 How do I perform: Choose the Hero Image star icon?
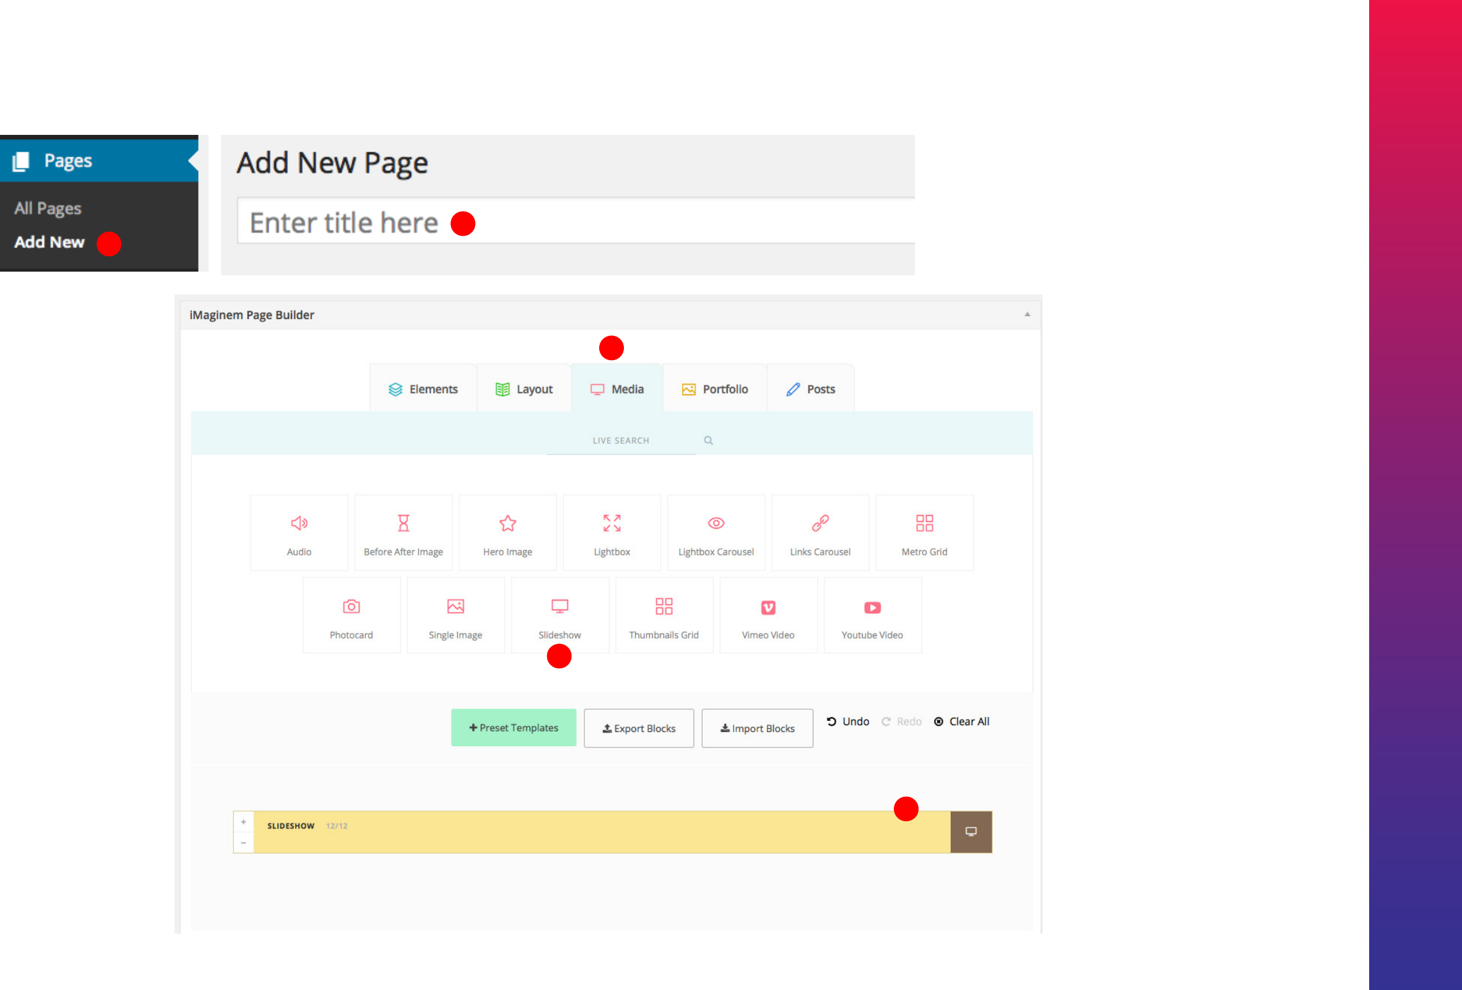[508, 523]
